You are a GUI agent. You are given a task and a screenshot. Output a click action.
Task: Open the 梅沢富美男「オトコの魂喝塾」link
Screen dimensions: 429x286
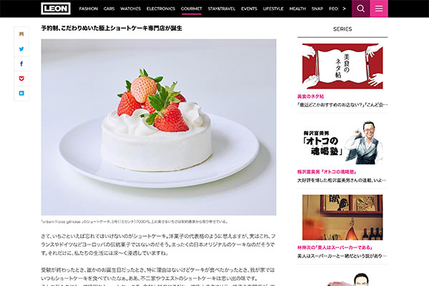click(327, 172)
